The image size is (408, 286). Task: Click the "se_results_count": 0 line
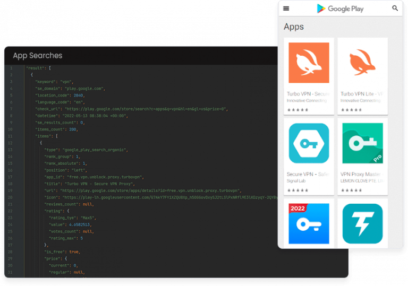tap(60, 123)
